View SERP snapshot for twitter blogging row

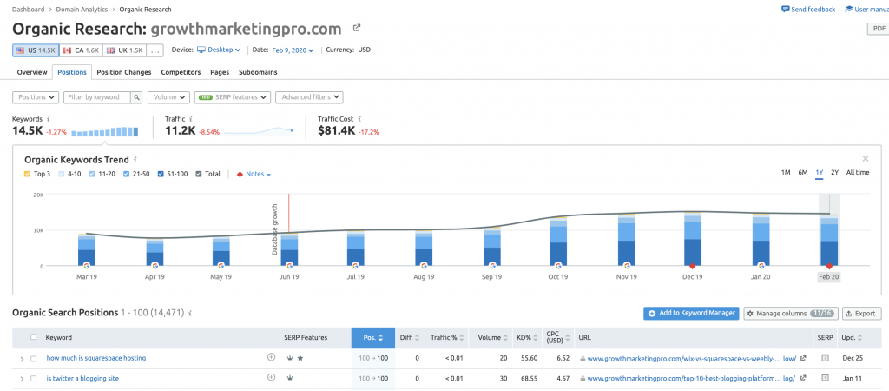point(825,378)
